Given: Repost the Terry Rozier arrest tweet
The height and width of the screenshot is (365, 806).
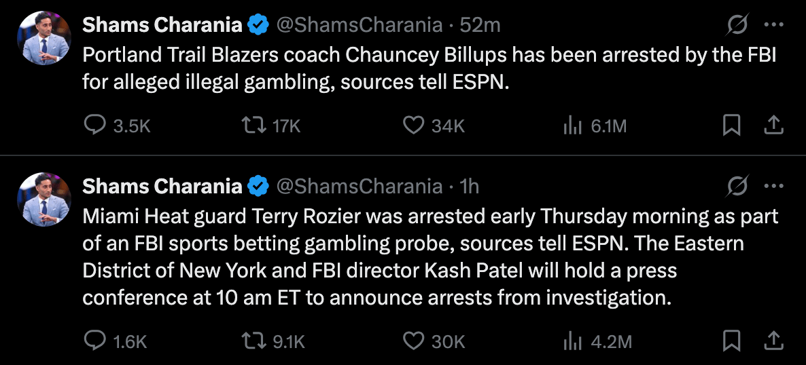Looking at the screenshot, I should pyautogui.click(x=253, y=341).
